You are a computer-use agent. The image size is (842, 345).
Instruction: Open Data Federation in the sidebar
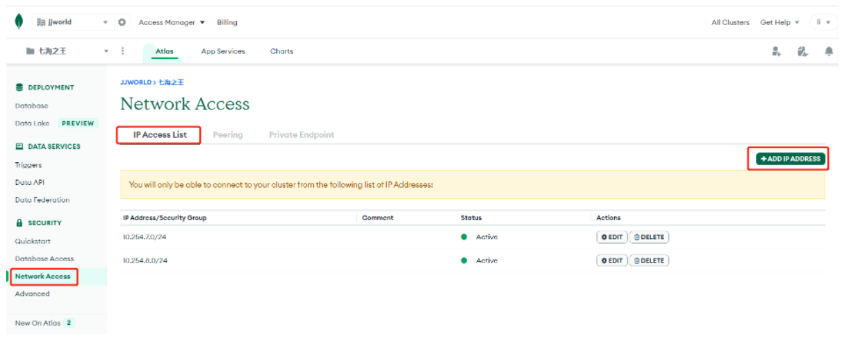[42, 200]
